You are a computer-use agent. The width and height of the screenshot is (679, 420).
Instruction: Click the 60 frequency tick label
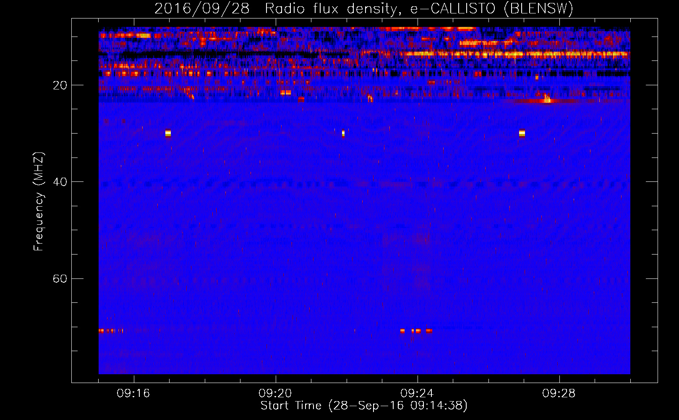click(x=60, y=278)
